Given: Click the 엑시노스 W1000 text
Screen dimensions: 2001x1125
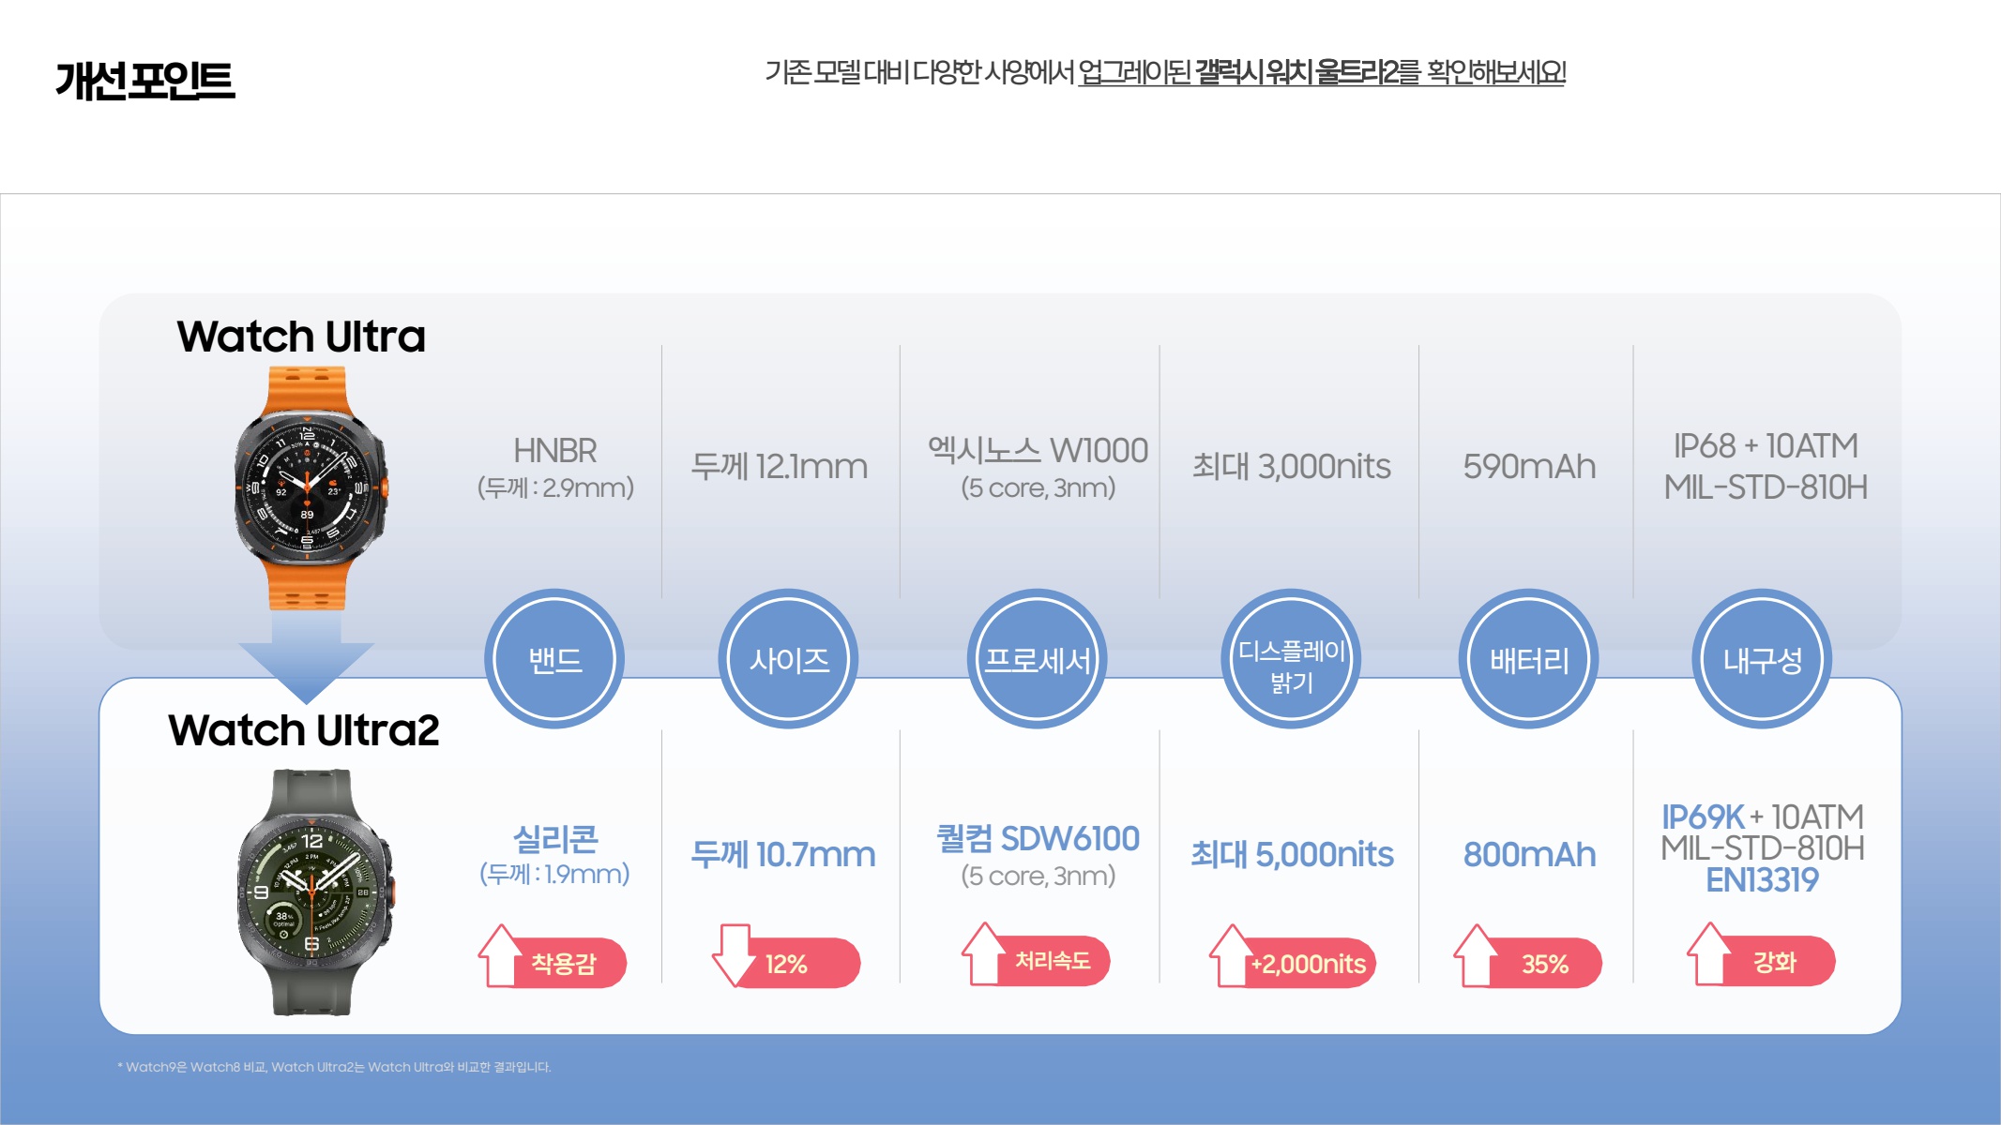Looking at the screenshot, I should coord(1038,450).
